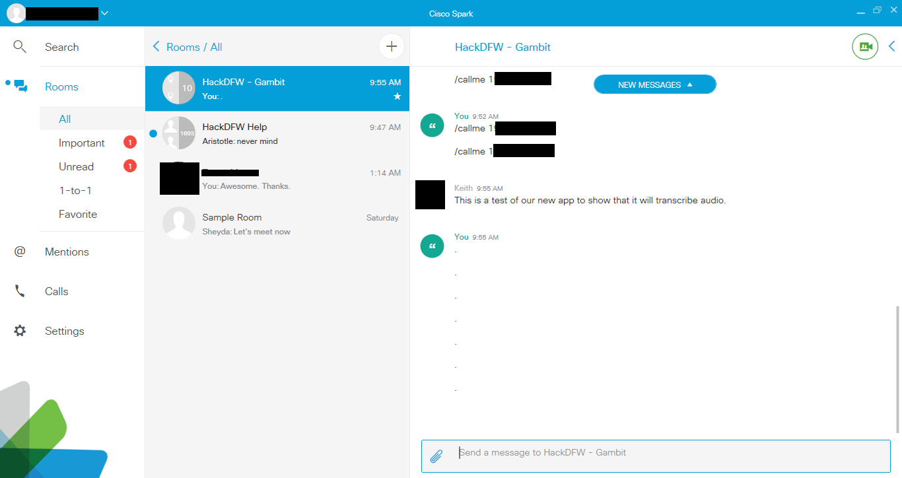Click the Sample Room avatar
Viewport: 902px width, 478px height.
click(x=179, y=223)
